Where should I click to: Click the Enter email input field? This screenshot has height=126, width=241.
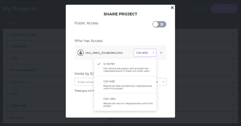coord(84,82)
